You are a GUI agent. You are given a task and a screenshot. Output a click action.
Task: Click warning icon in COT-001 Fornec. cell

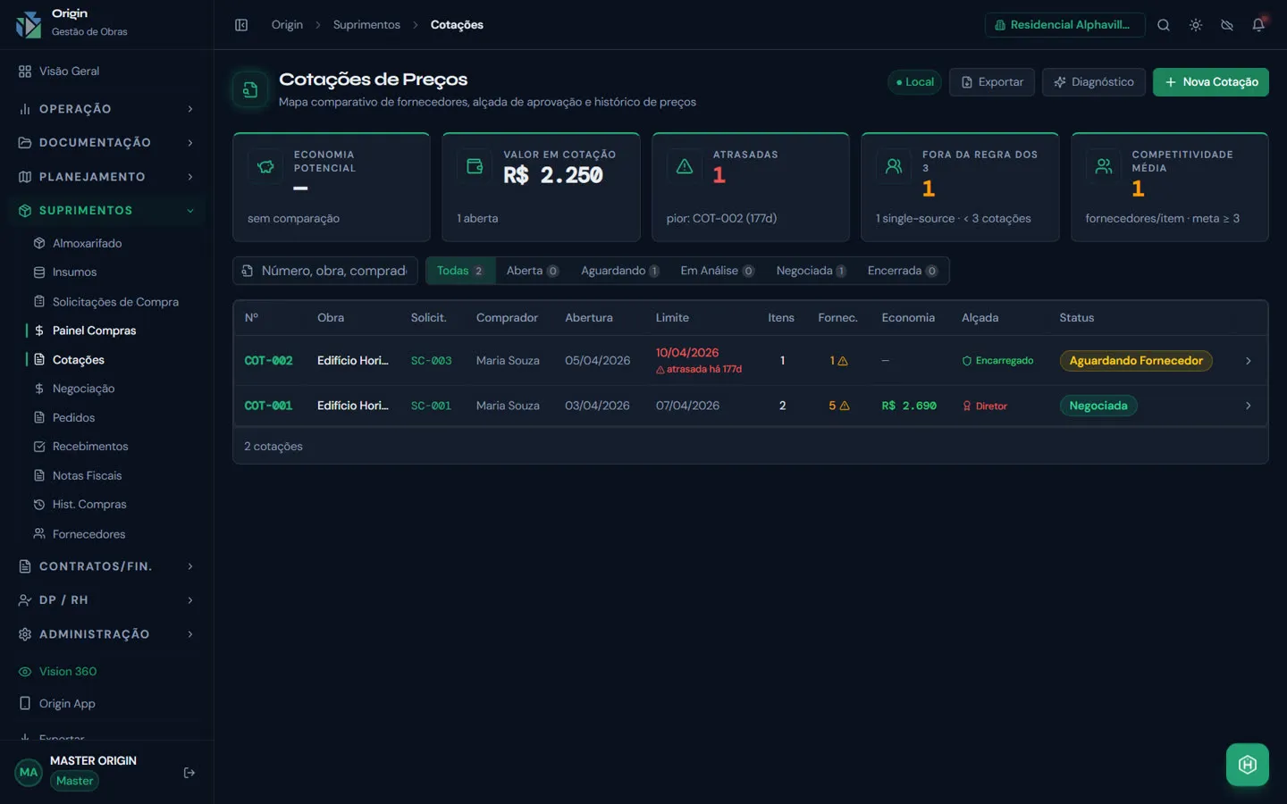[845, 406]
